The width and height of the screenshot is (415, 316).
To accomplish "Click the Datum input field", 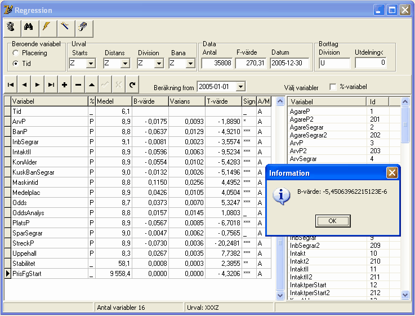I will [x=289, y=63].
